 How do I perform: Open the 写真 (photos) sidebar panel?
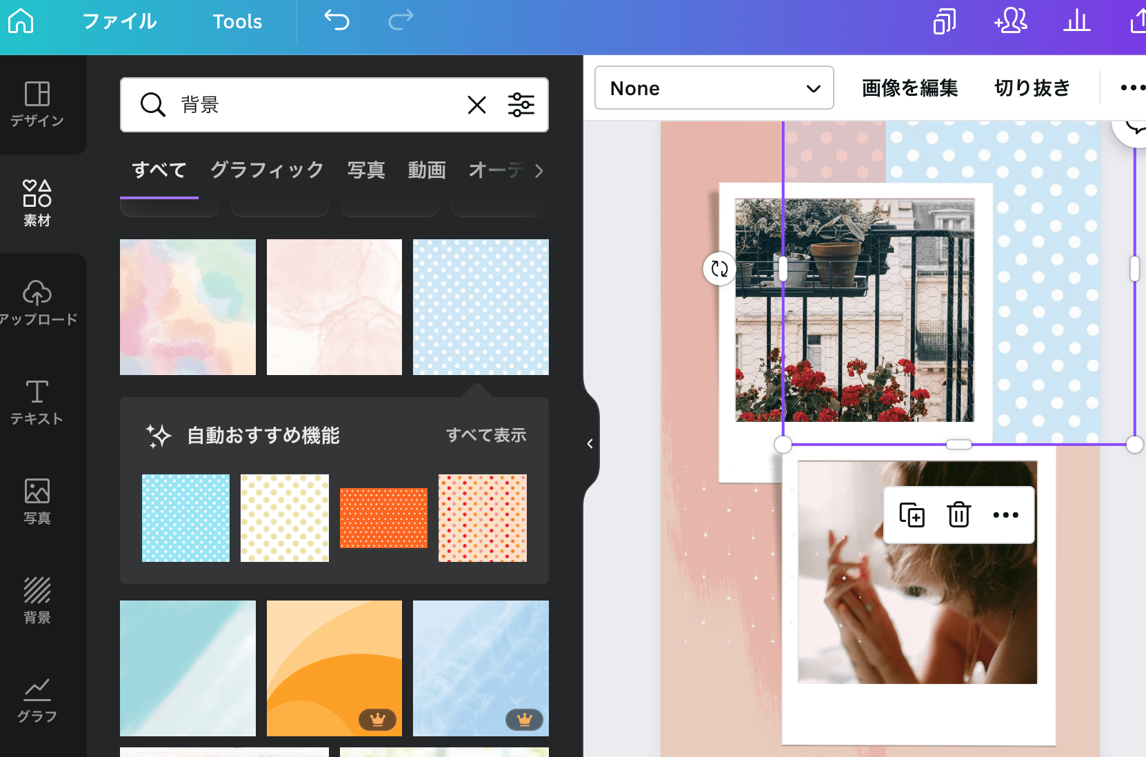pos(37,502)
